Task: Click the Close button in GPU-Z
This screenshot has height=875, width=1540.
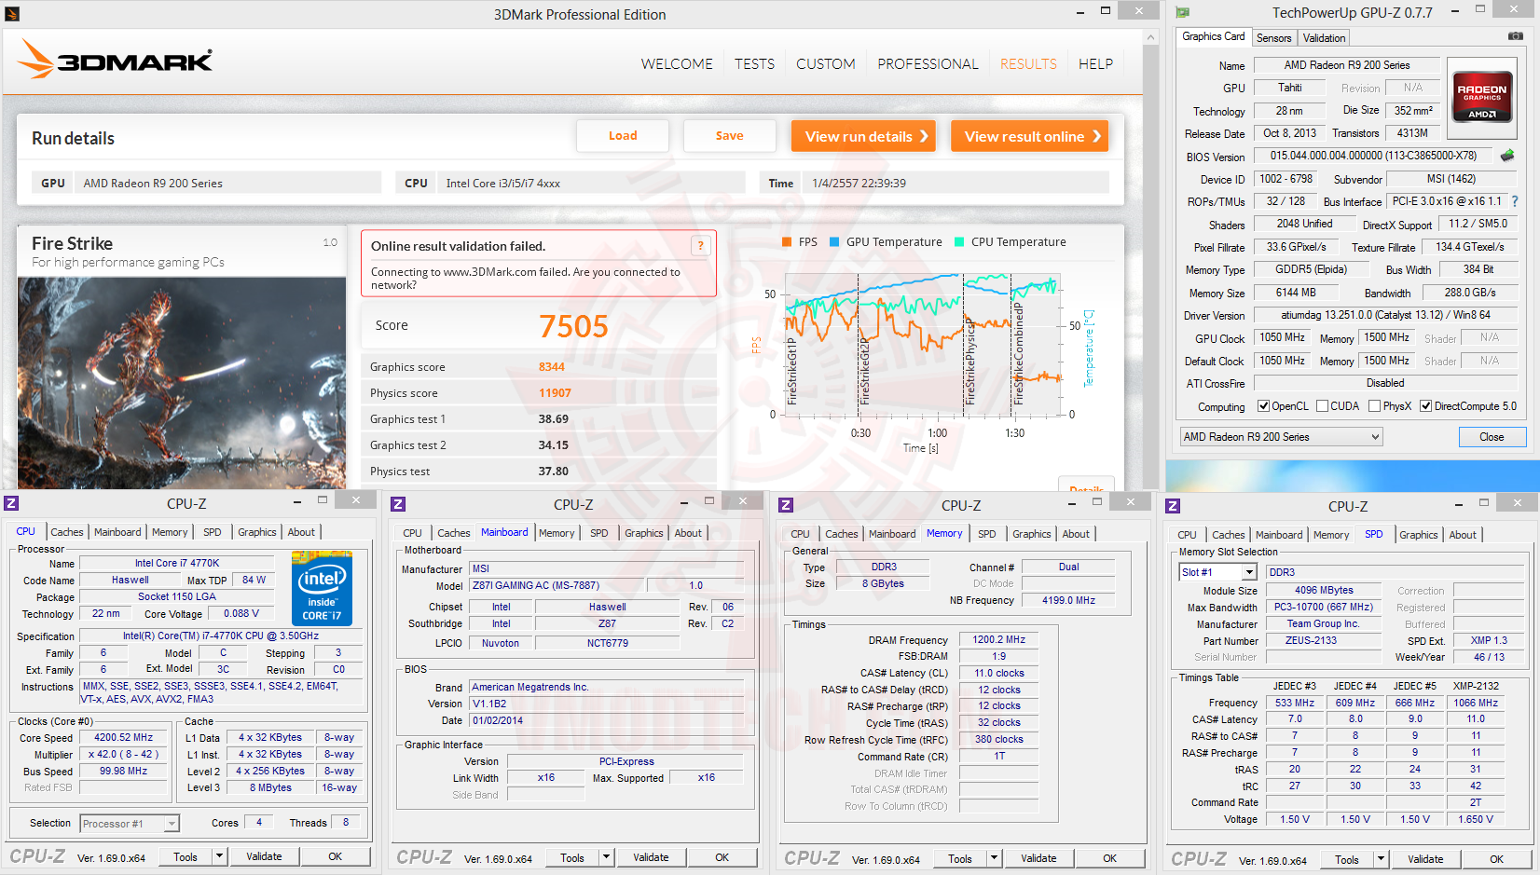Action: [x=1492, y=437]
